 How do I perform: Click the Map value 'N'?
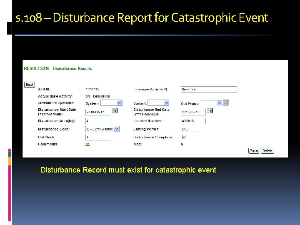pos(182,144)
